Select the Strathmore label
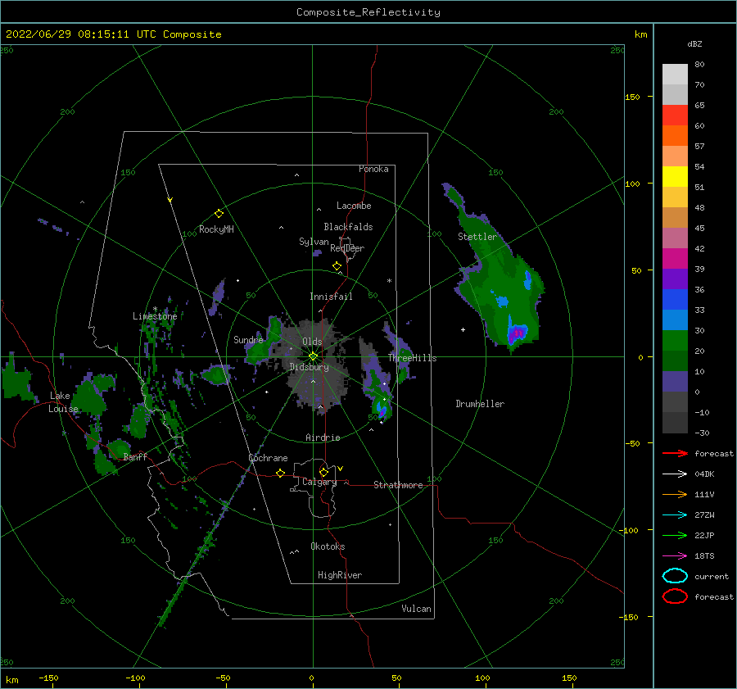The image size is (737, 689). click(398, 485)
